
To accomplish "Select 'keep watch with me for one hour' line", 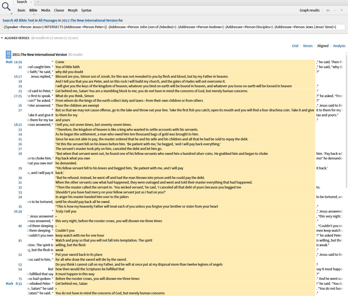I will pos(80,236).
